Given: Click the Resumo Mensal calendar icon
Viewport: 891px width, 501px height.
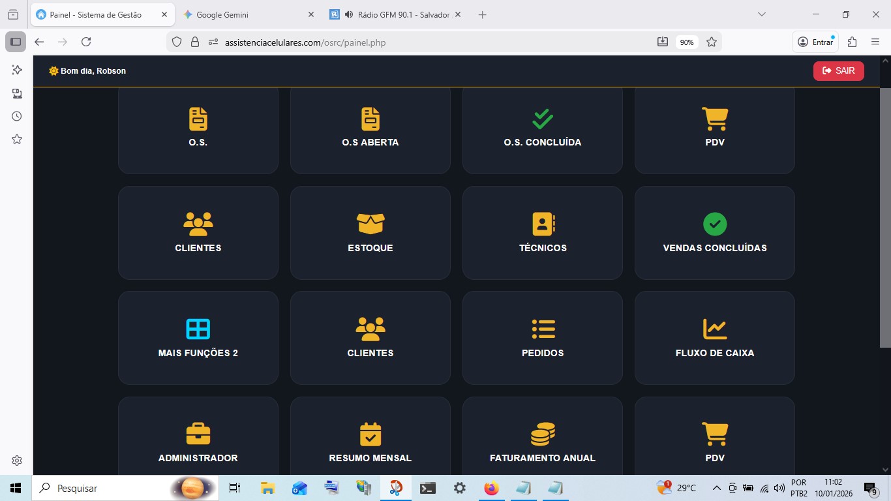Looking at the screenshot, I should (370, 434).
